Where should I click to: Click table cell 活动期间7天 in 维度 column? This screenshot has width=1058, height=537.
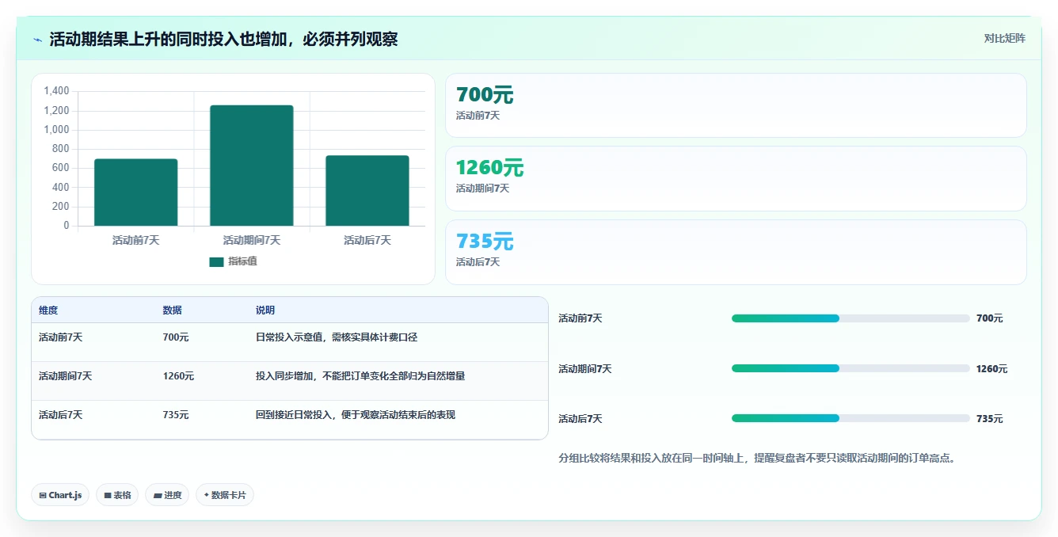coord(65,376)
